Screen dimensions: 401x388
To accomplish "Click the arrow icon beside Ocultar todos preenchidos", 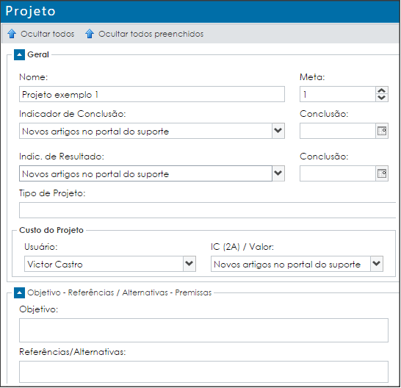I will (90, 34).
